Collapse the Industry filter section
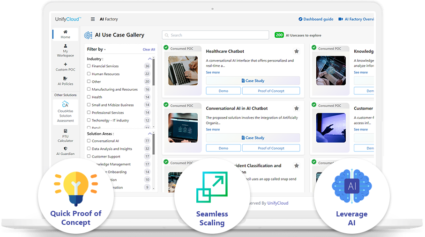This screenshot has width=425, height=237. click(x=150, y=59)
